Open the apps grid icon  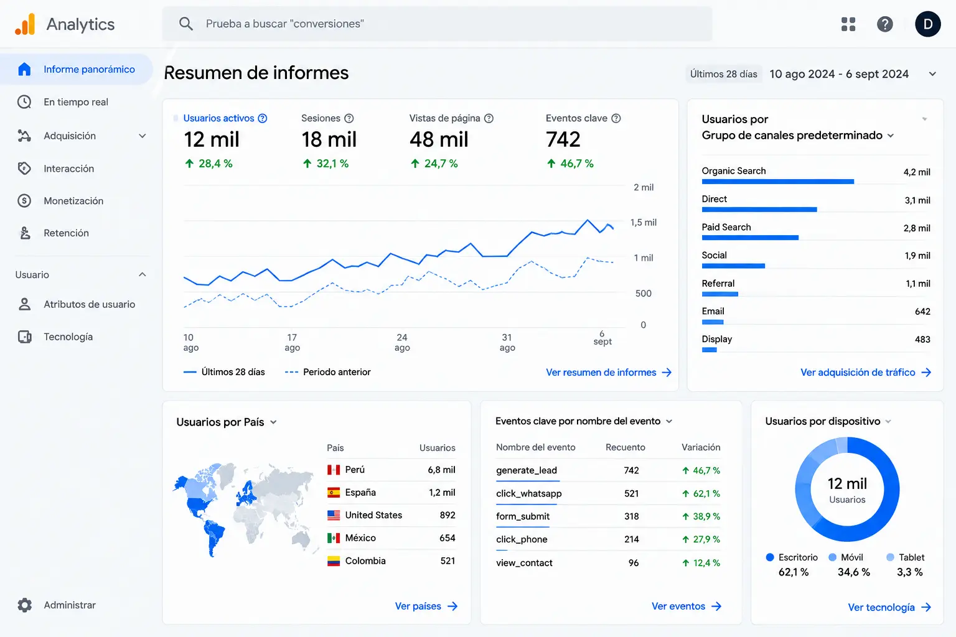(848, 24)
